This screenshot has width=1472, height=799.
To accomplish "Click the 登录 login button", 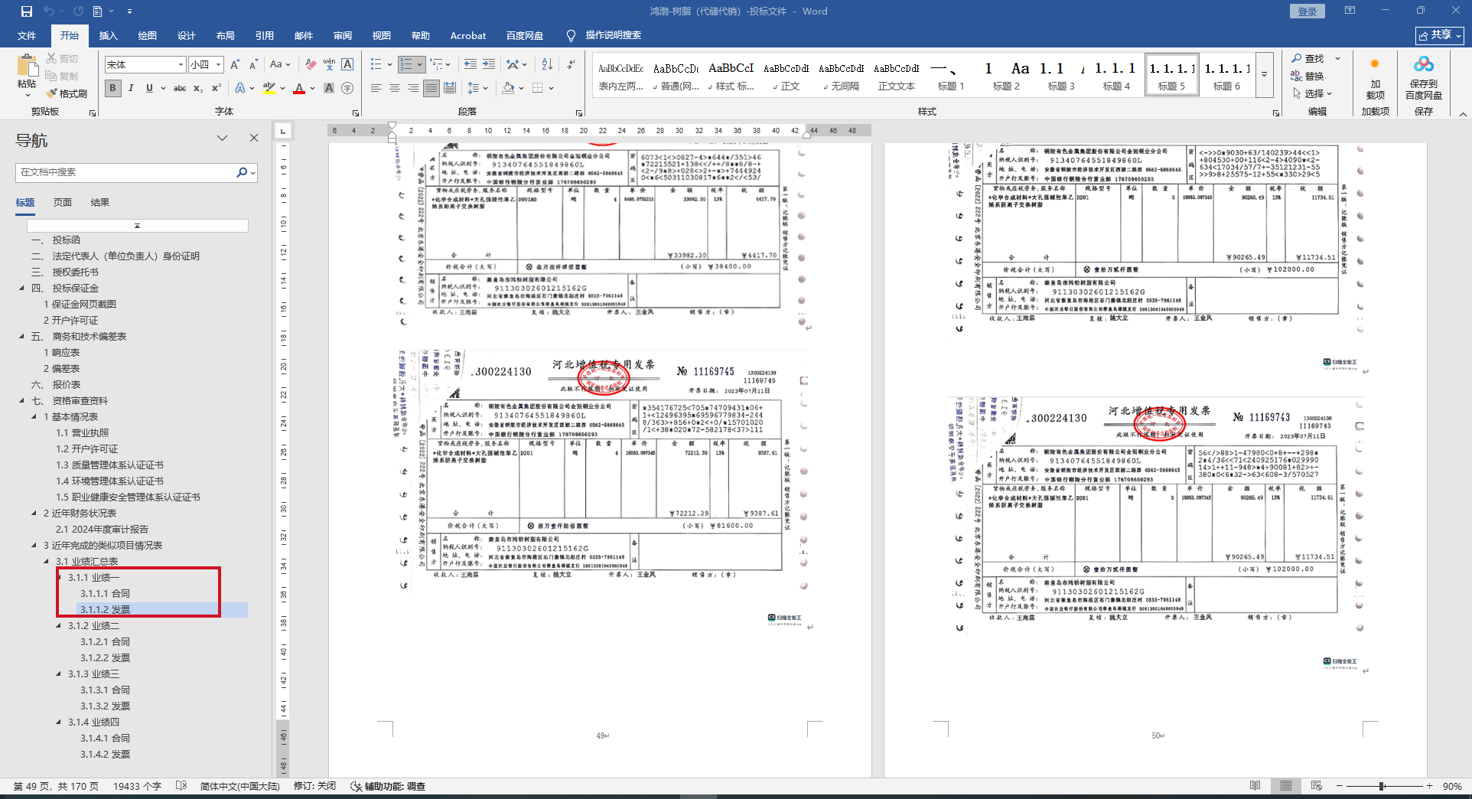I will [x=1308, y=11].
